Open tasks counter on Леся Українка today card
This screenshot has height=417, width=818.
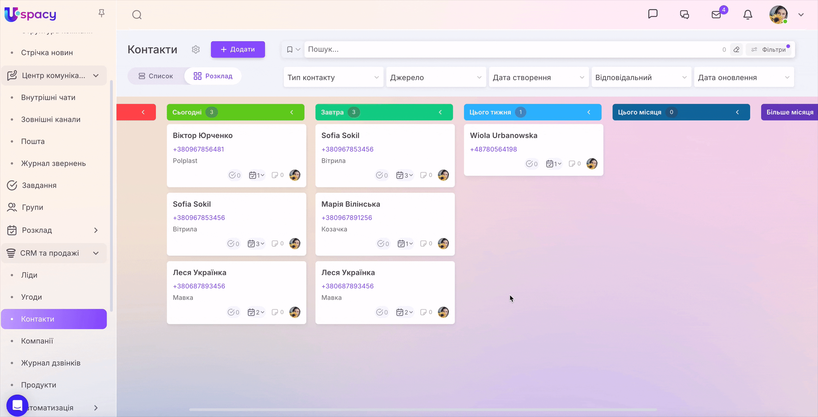[x=233, y=312]
